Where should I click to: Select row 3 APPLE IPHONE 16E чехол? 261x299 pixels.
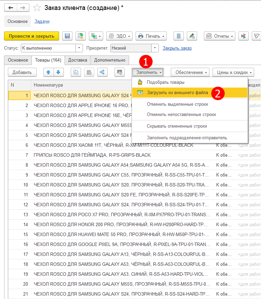[x=70, y=115]
